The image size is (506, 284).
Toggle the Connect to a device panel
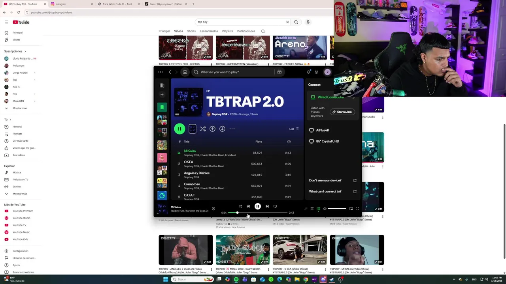[x=318, y=209]
